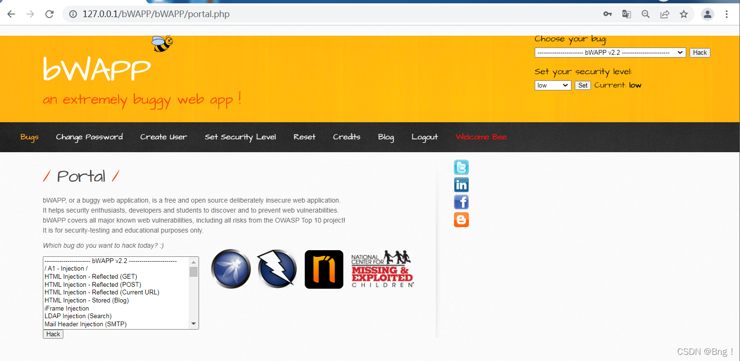Viewport: 740px width, 361px height.
Task: Open the Create User menu item
Action: point(163,137)
